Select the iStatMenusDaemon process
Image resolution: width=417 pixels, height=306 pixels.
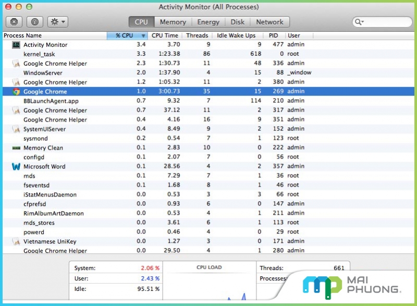[x=208, y=194]
